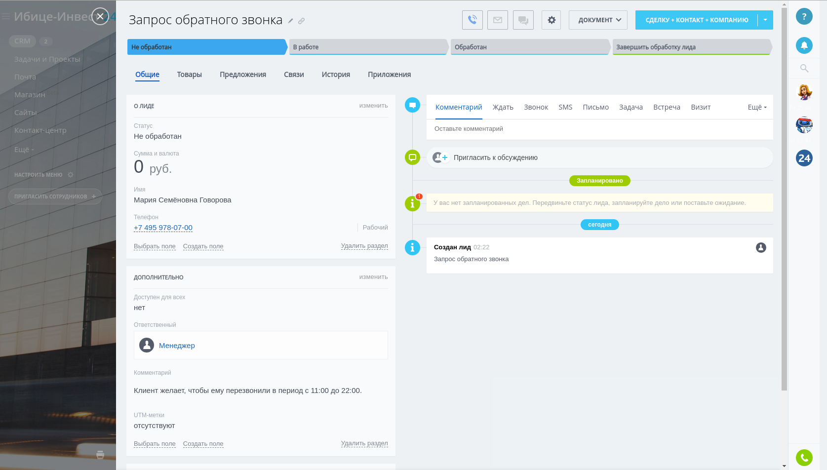Open the chat bubbles icon

pyautogui.click(x=523, y=20)
